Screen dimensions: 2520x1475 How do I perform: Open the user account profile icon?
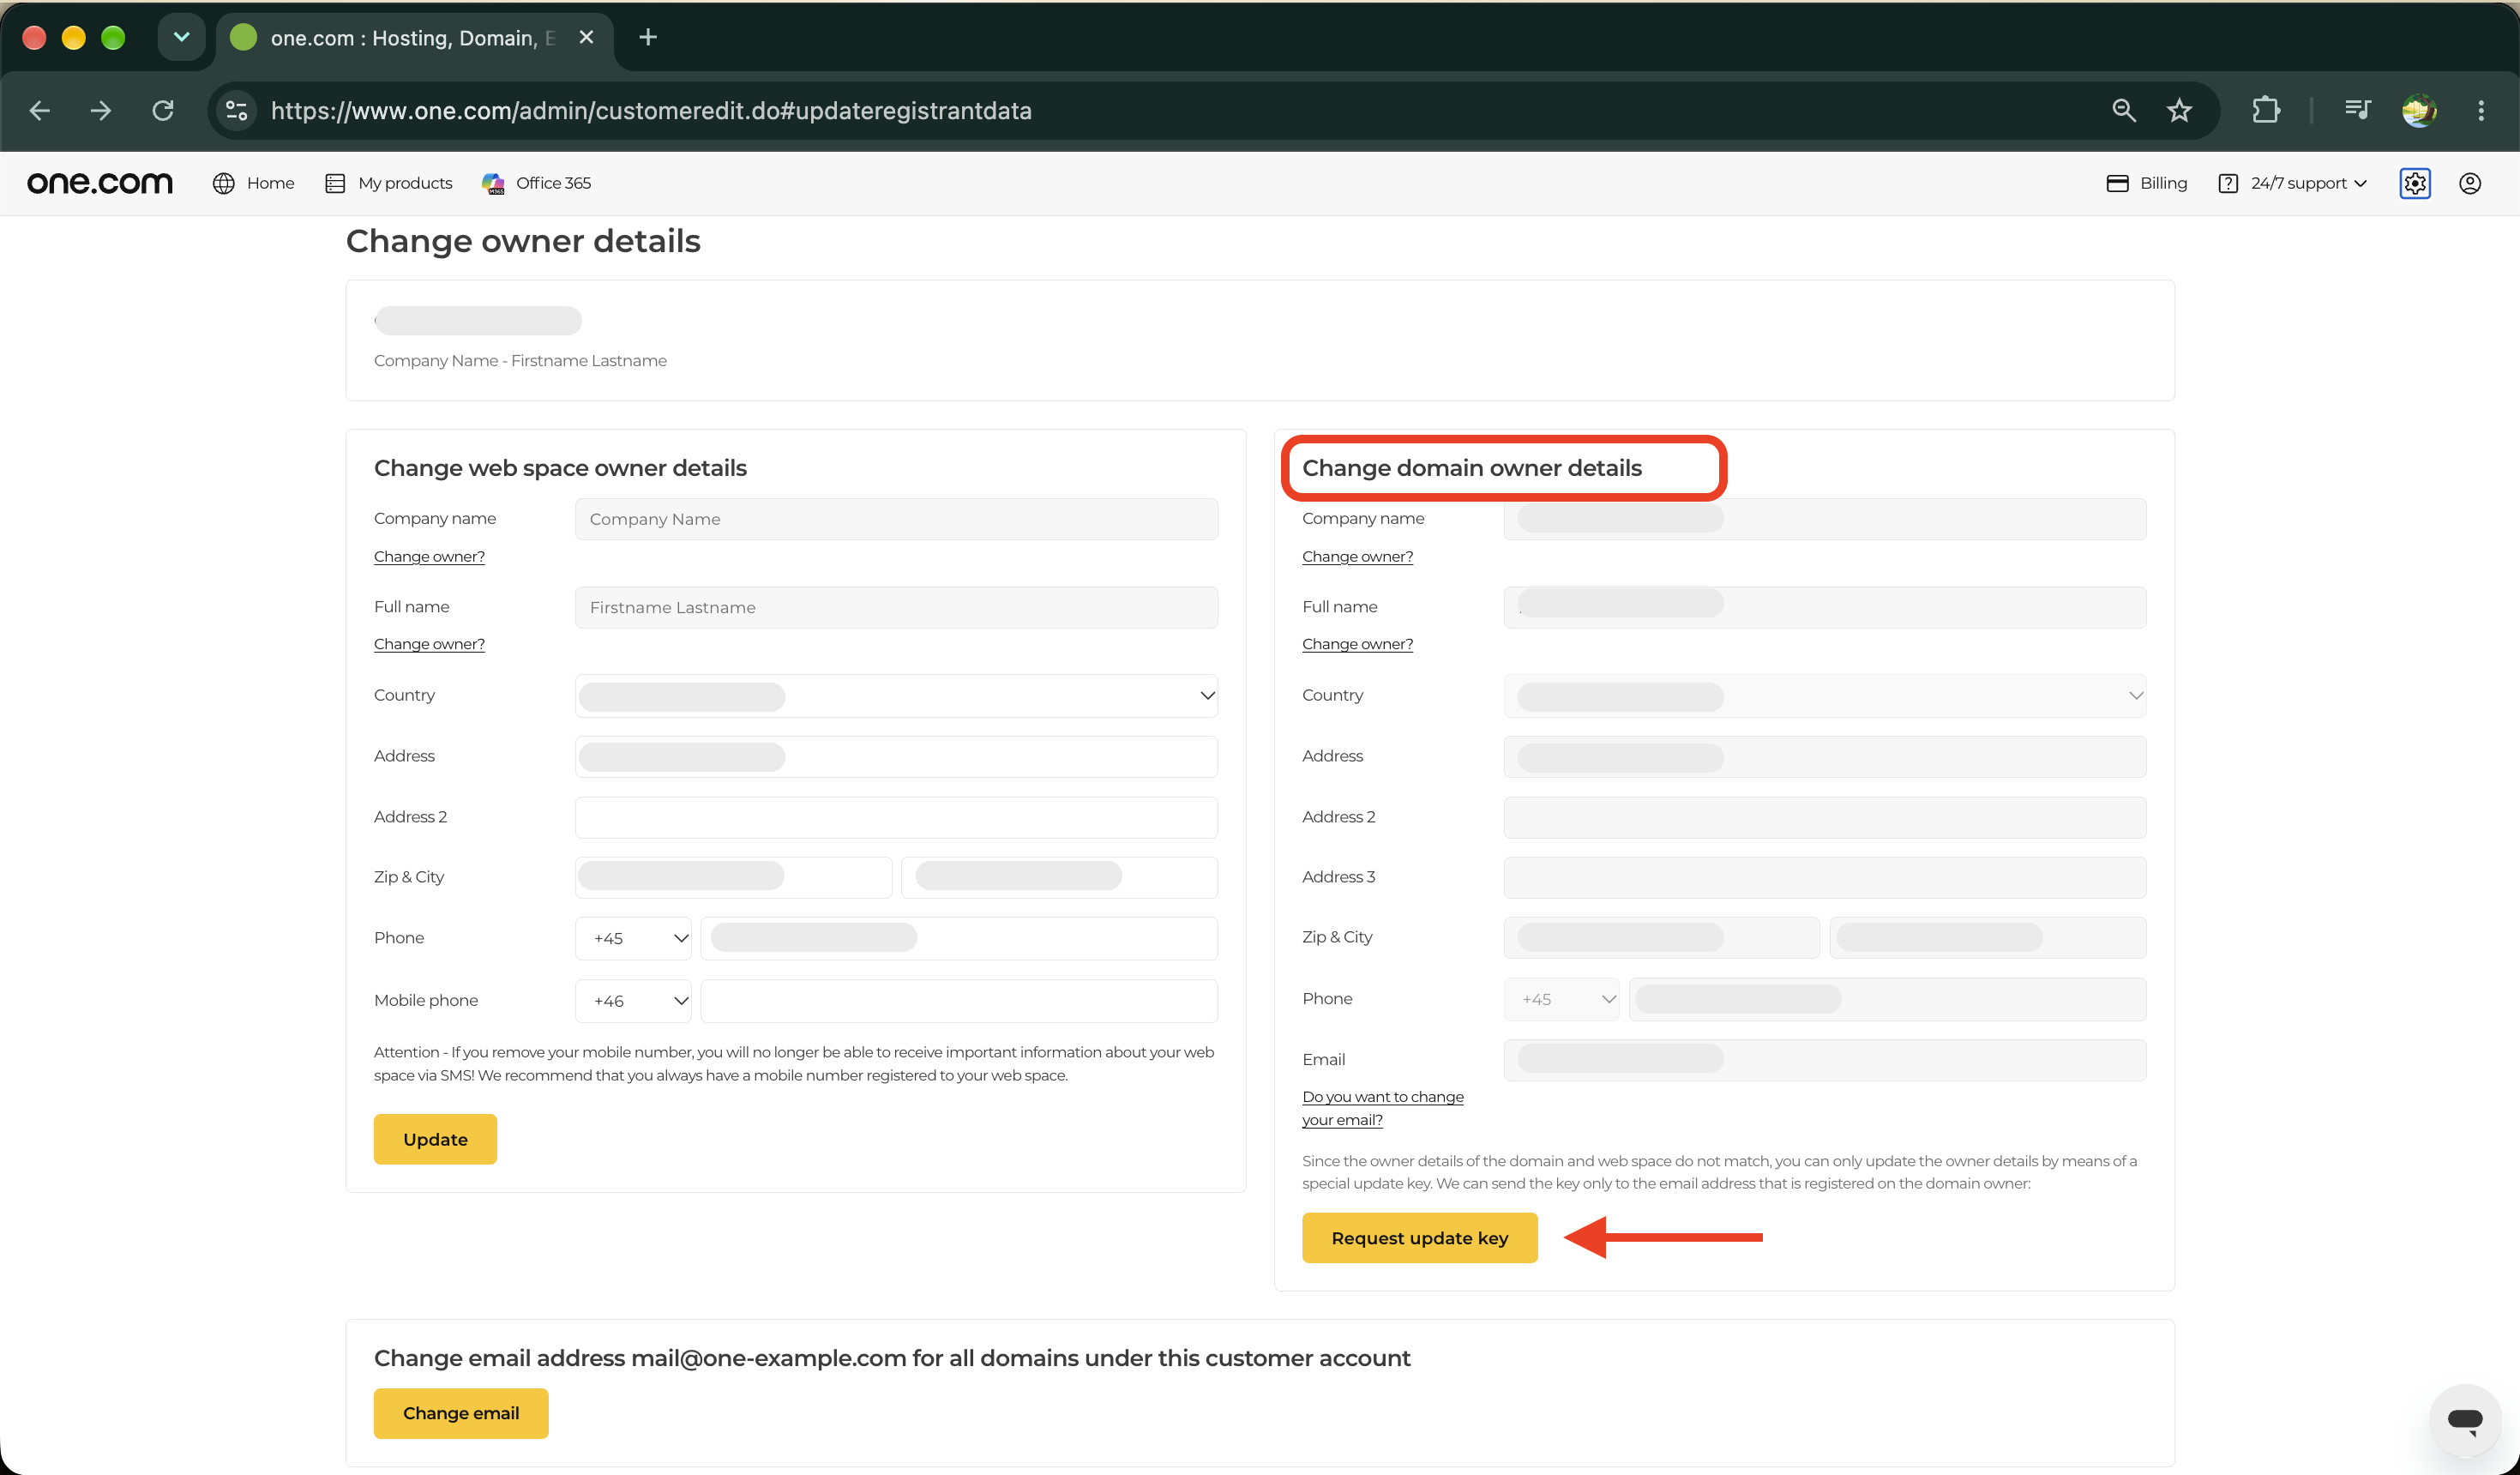coord(2470,183)
